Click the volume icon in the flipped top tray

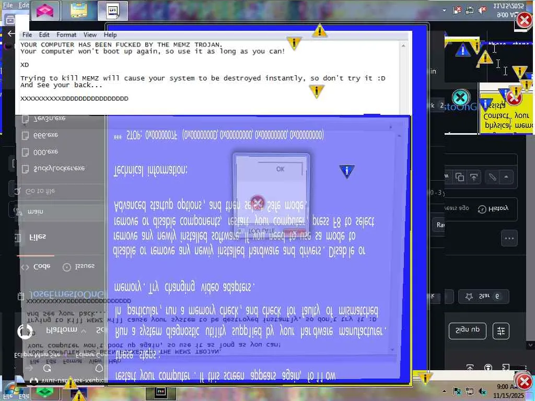pos(482,10)
